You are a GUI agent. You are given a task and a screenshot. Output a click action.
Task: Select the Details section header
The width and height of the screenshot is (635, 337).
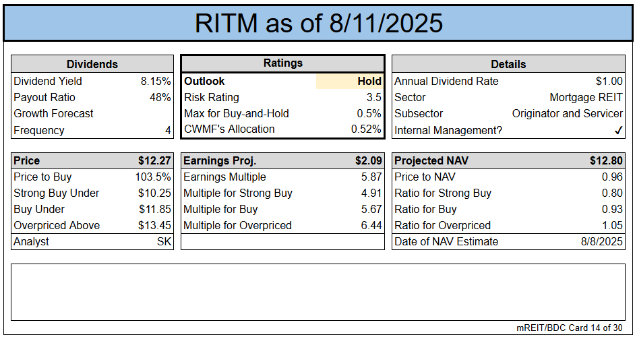(508, 64)
